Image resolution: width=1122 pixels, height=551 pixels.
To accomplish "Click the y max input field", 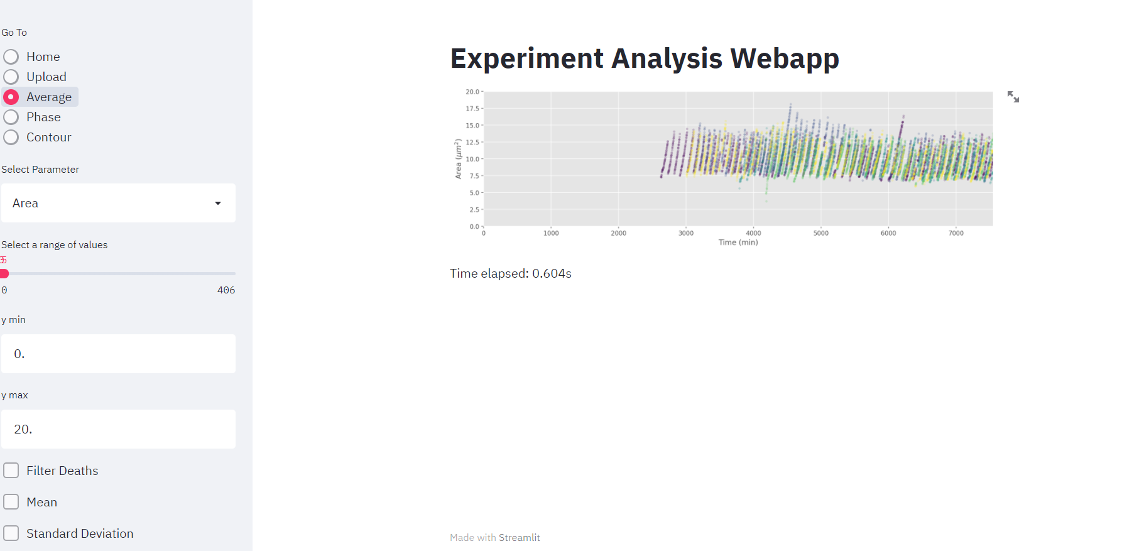I will [x=118, y=429].
